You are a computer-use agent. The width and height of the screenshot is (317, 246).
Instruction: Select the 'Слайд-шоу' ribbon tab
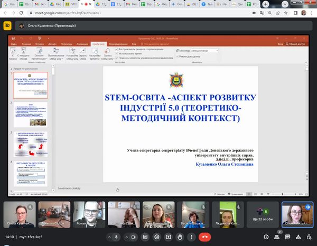click(98, 44)
